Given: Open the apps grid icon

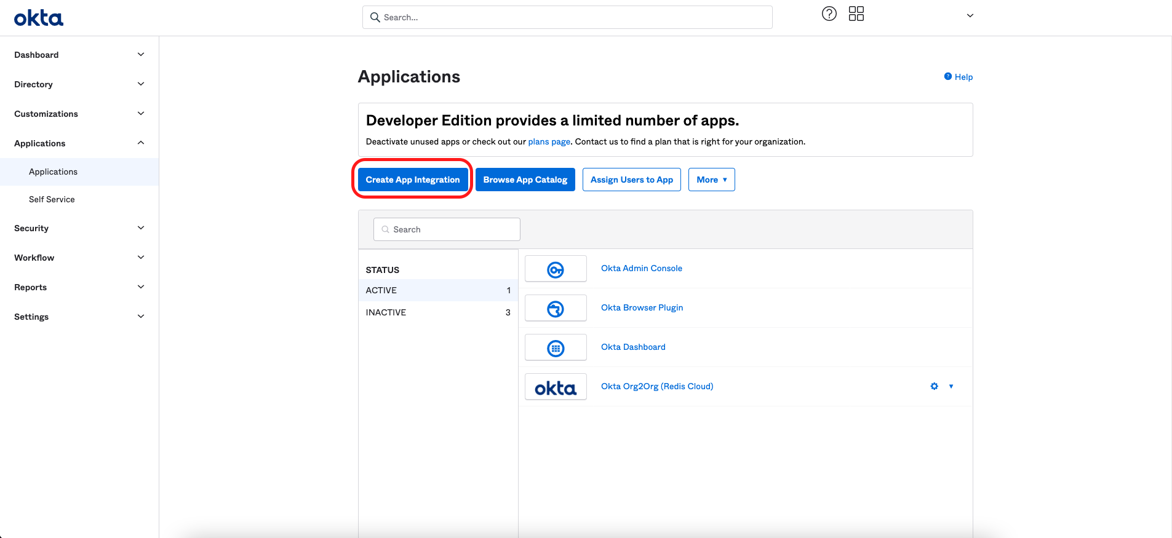Looking at the screenshot, I should pos(856,14).
